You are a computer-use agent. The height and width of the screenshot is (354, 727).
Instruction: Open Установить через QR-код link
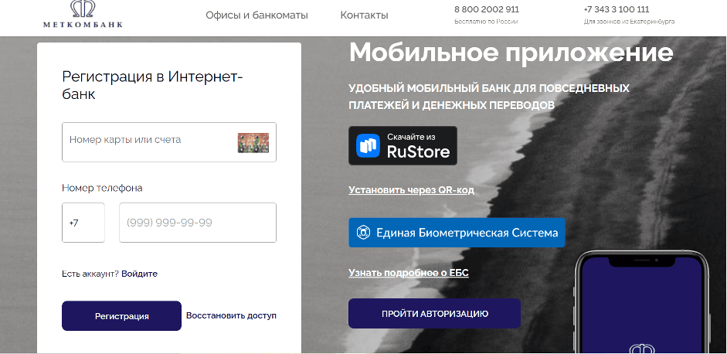click(411, 190)
